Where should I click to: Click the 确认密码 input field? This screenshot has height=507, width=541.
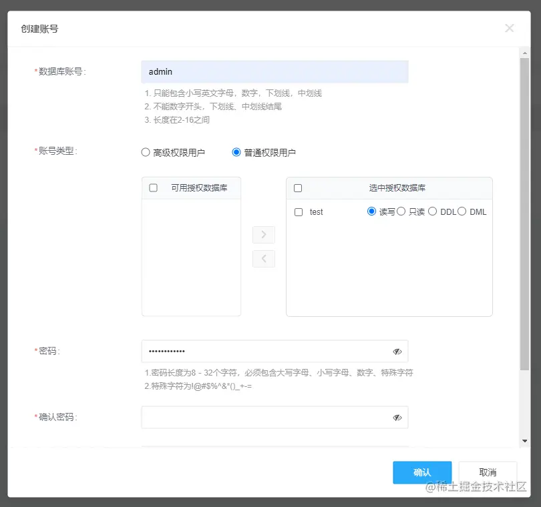275,418
